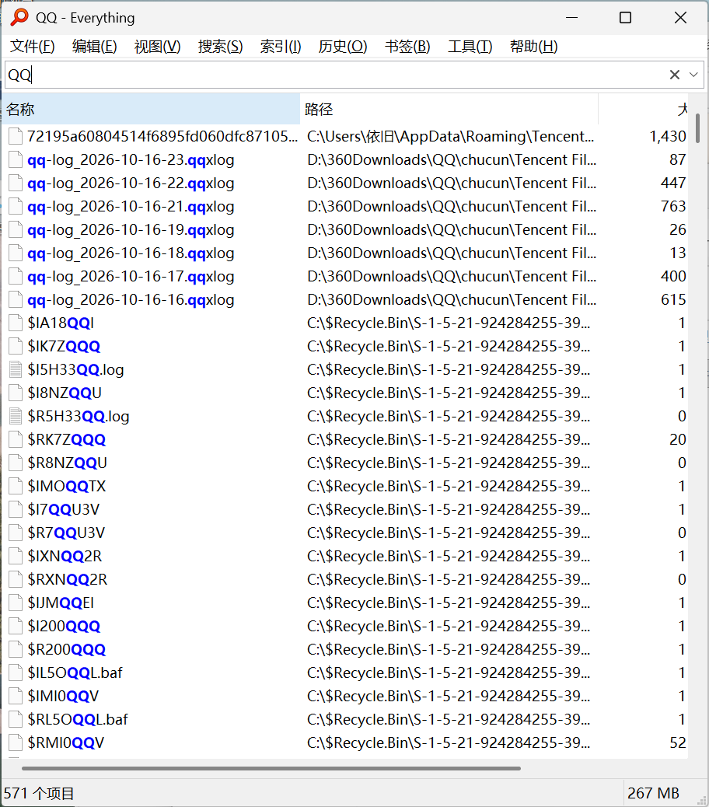Viewport: 709px width, 807px height.
Task: Maximize the Everything window
Action: pos(625,18)
